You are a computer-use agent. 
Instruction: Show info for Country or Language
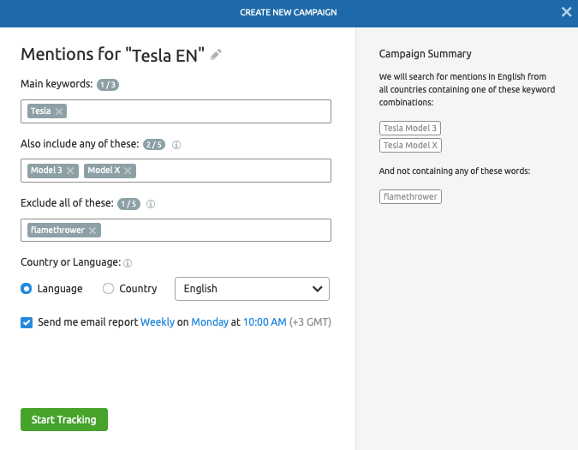click(128, 263)
